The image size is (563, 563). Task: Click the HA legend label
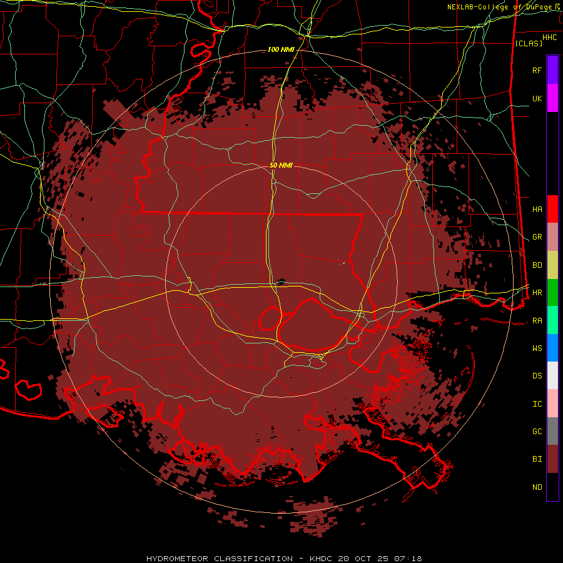537,209
